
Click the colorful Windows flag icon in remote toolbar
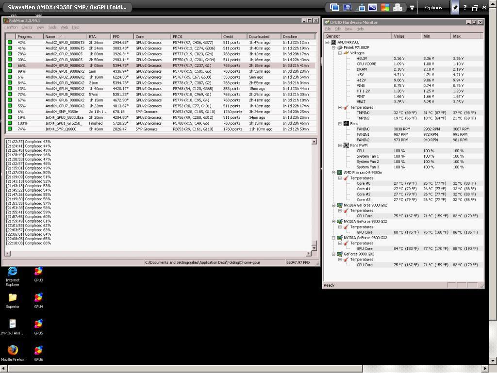[385, 7]
